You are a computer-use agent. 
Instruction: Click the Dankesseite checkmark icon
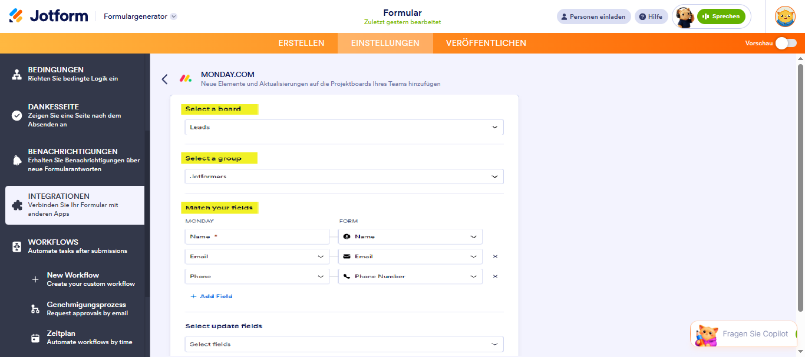point(17,116)
